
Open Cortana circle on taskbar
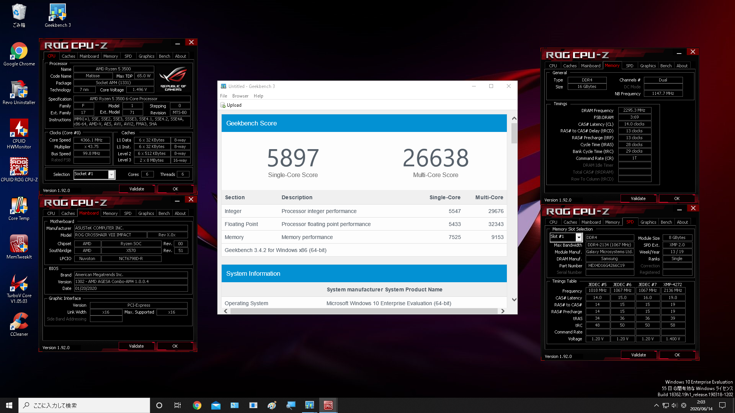pos(159,405)
